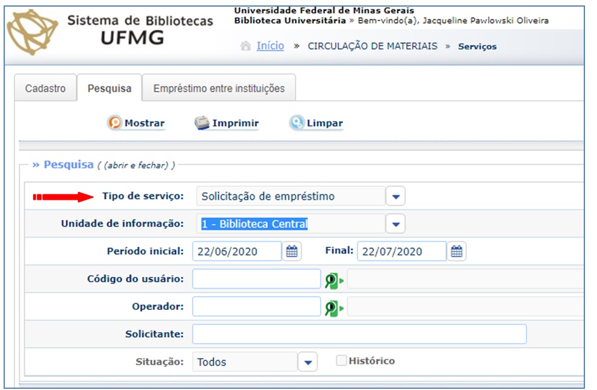This screenshot has width=597, height=390.
Task: Click the Limpar clear icon
Action: click(297, 123)
